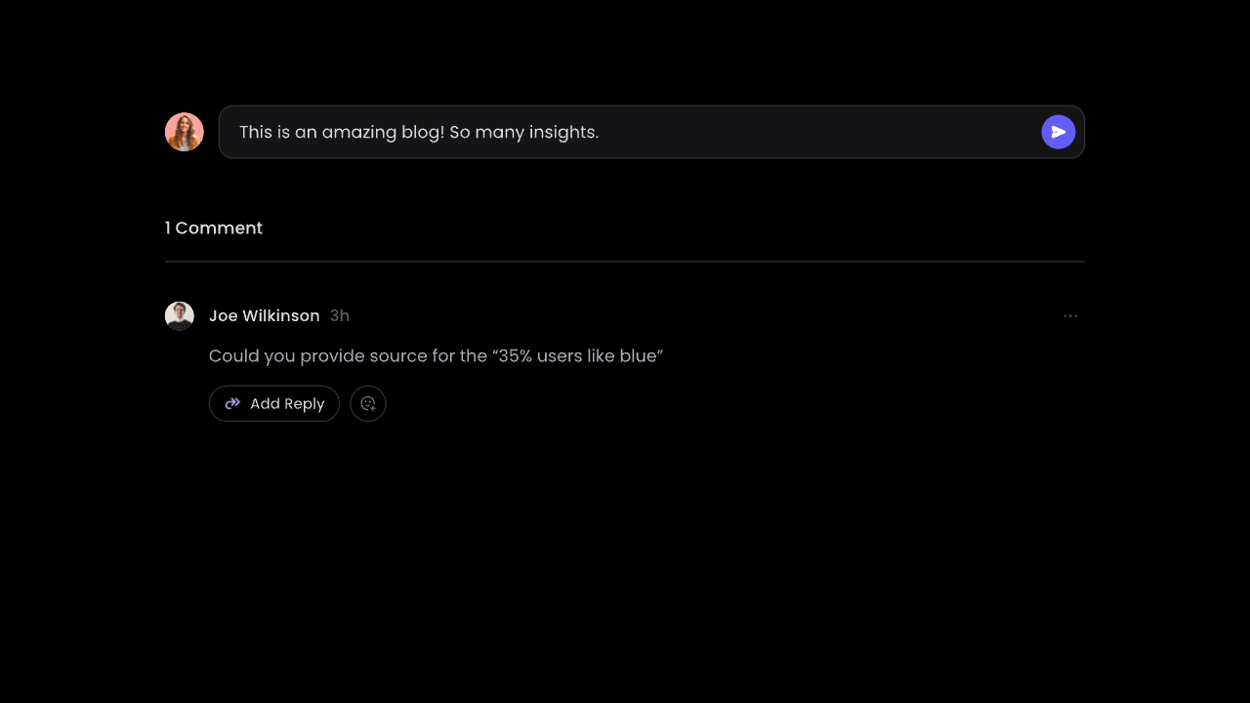Click the quoted "35% users like blue" text

[577, 356]
